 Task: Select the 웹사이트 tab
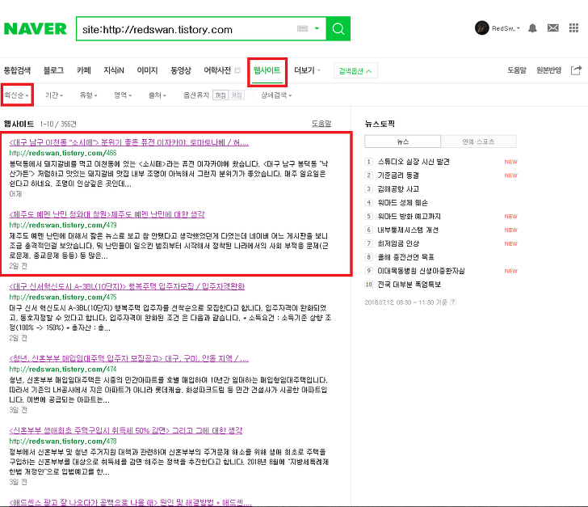267,70
